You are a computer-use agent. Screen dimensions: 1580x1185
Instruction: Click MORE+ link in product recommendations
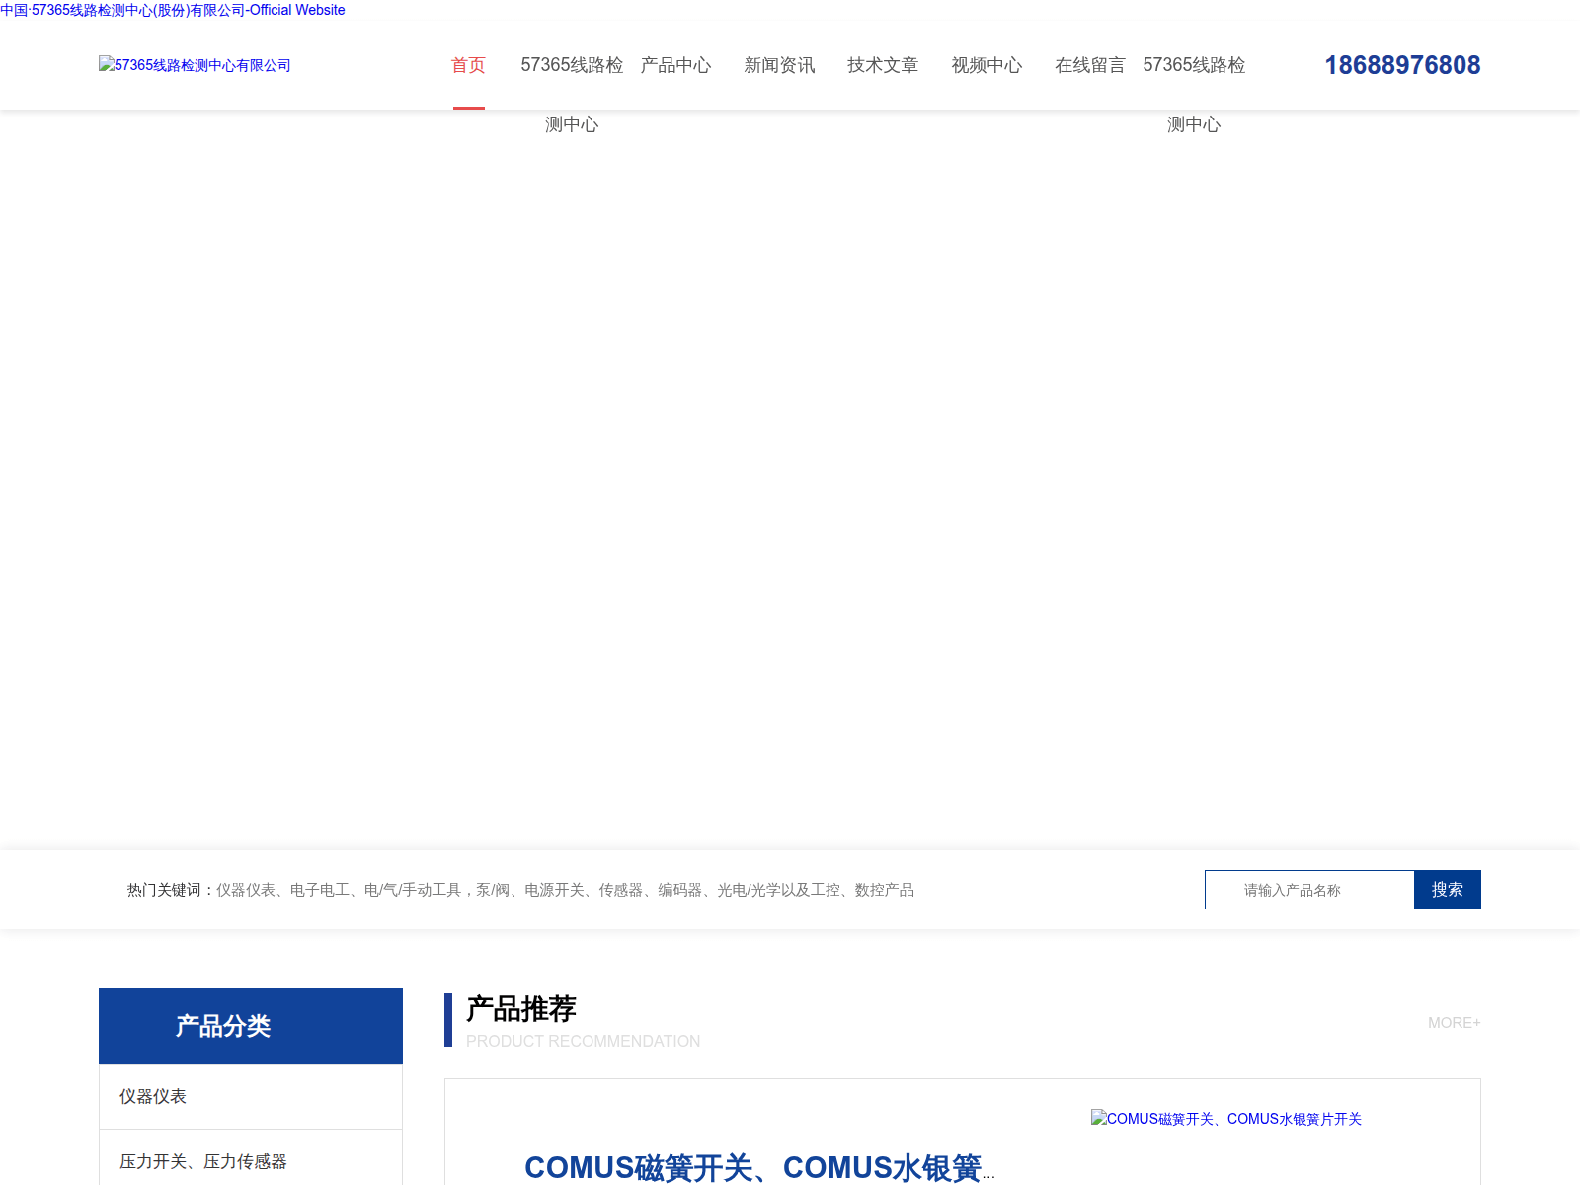(x=1454, y=1023)
